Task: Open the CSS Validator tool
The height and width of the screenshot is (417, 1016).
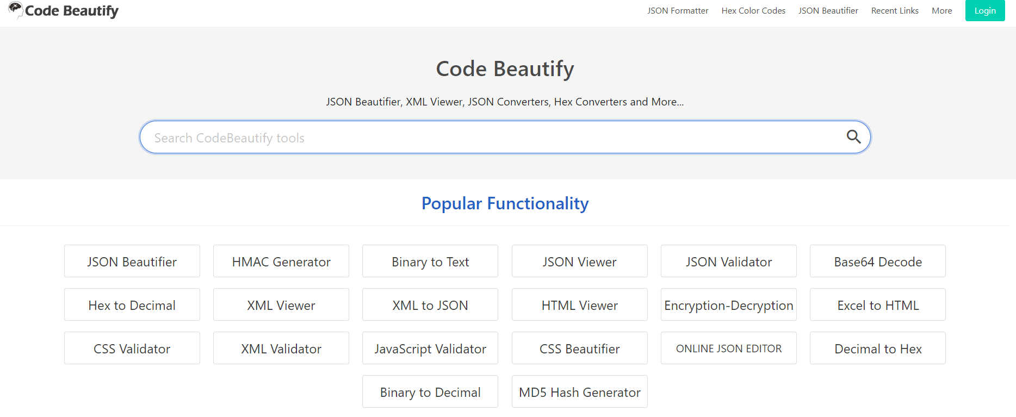Action: point(132,348)
